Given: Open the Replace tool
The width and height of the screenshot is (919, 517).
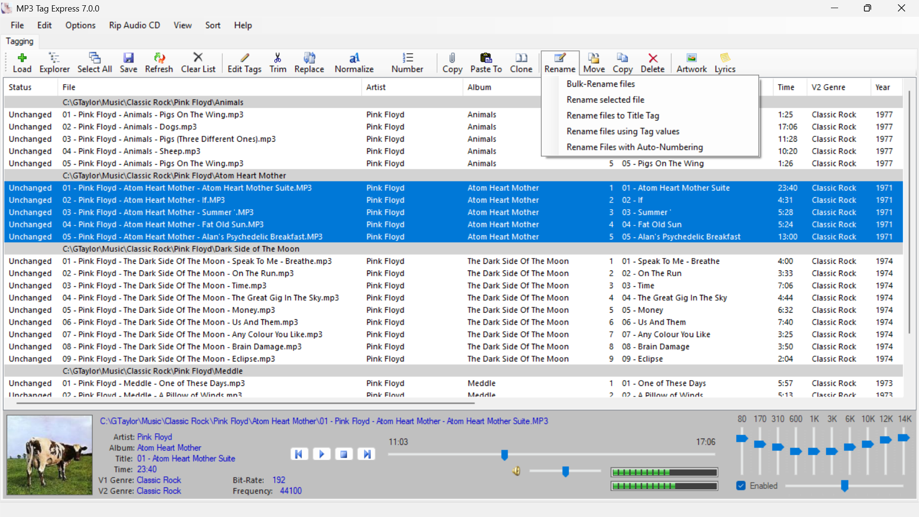Looking at the screenshot, I should tap(309, 63).
